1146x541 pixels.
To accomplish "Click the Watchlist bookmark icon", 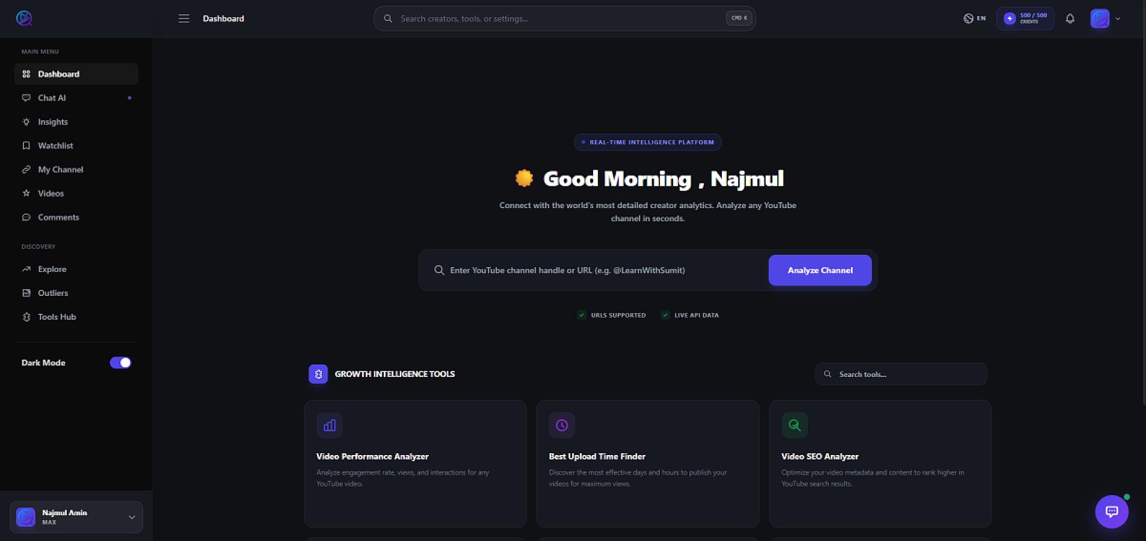I will pos(26,145).
